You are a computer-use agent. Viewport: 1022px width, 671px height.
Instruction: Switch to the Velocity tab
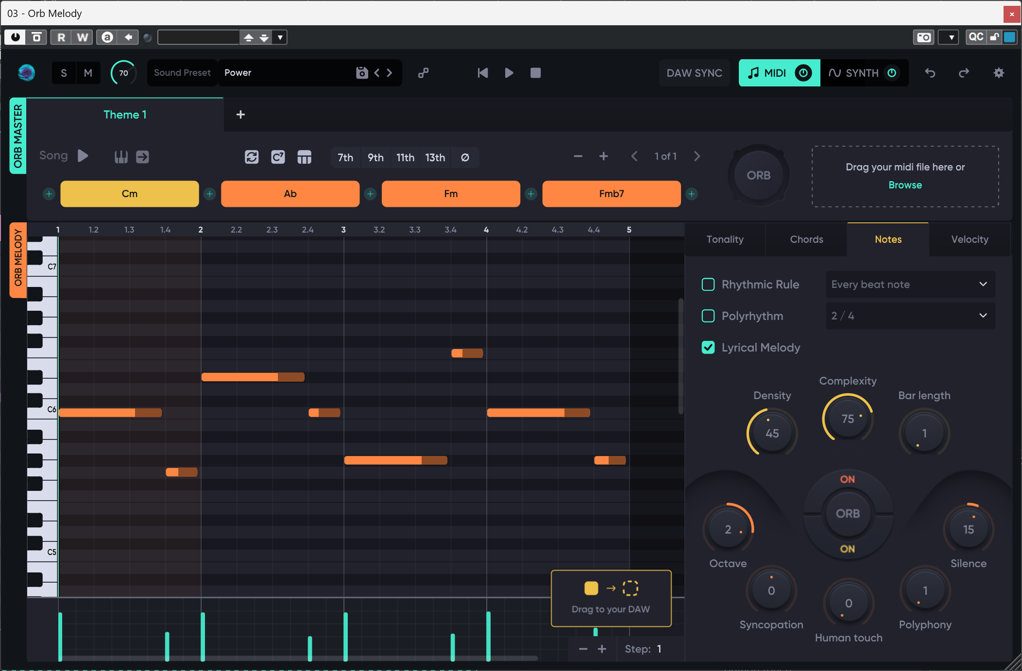969,239
